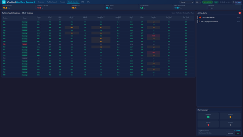Viewport: 243px width, 137px height.
Task: Open the T09 Fault detected alert
Action: (x=219, y=17)
